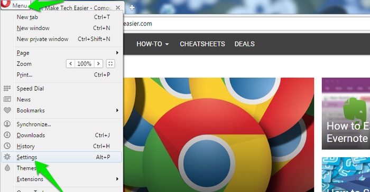
Task: Open News menu entry
Action: [68, 99]
